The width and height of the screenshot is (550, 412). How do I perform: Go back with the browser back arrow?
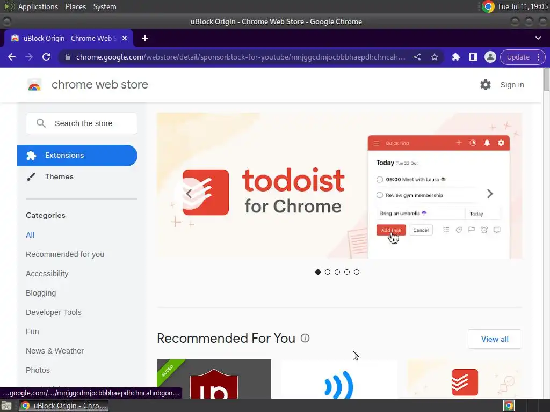[x=12, y=57]
